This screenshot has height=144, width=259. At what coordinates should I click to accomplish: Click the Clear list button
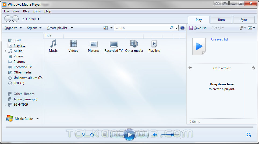pos(217,28)
